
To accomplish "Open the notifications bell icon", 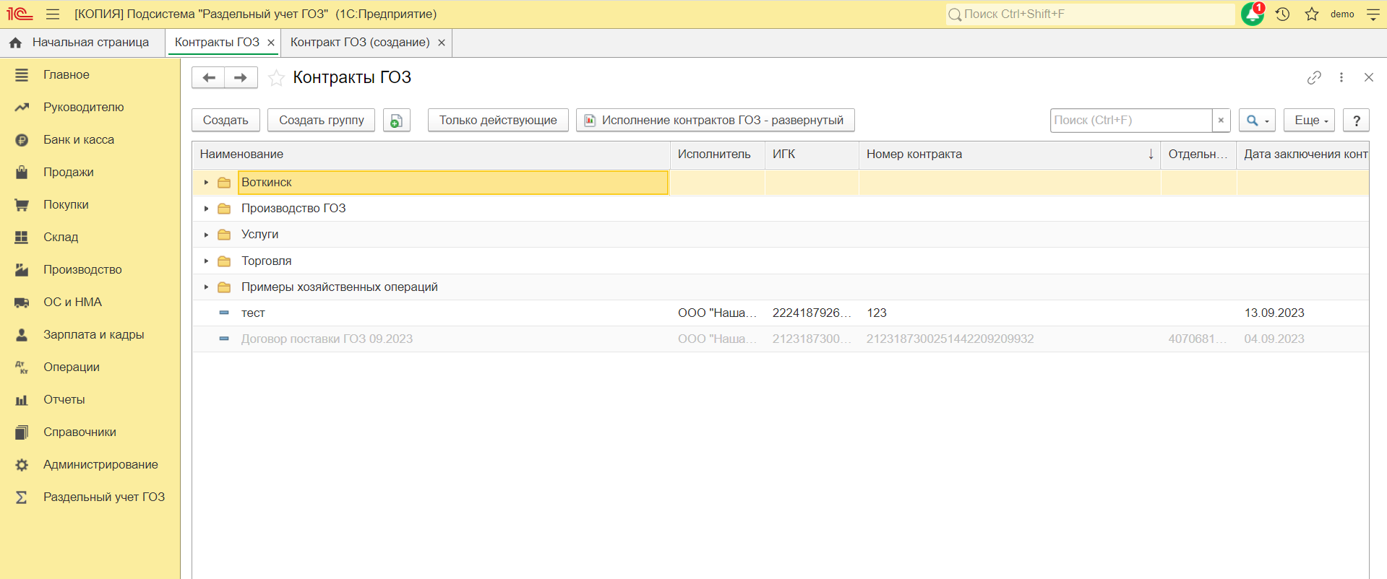I will coord(1253,14).
